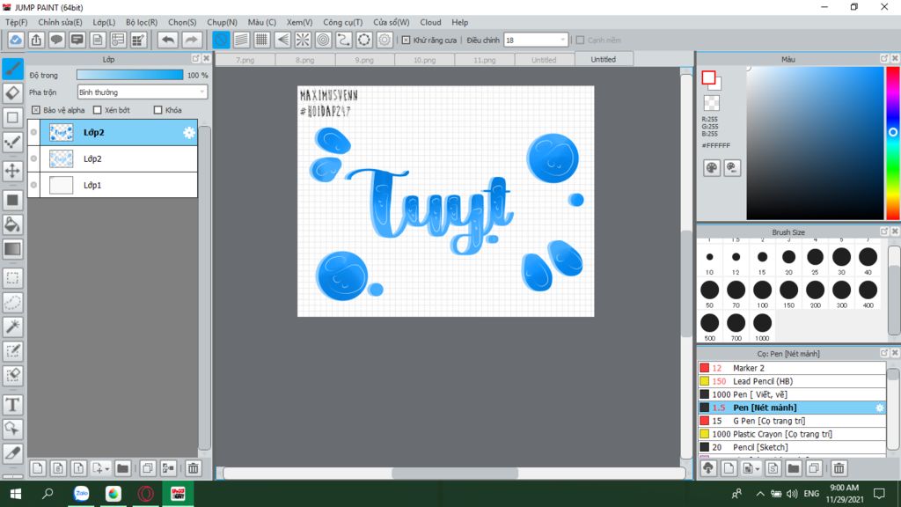Delete layer with trash icon in layer panel
901x507 pixels.
click(x=193, y=468)
